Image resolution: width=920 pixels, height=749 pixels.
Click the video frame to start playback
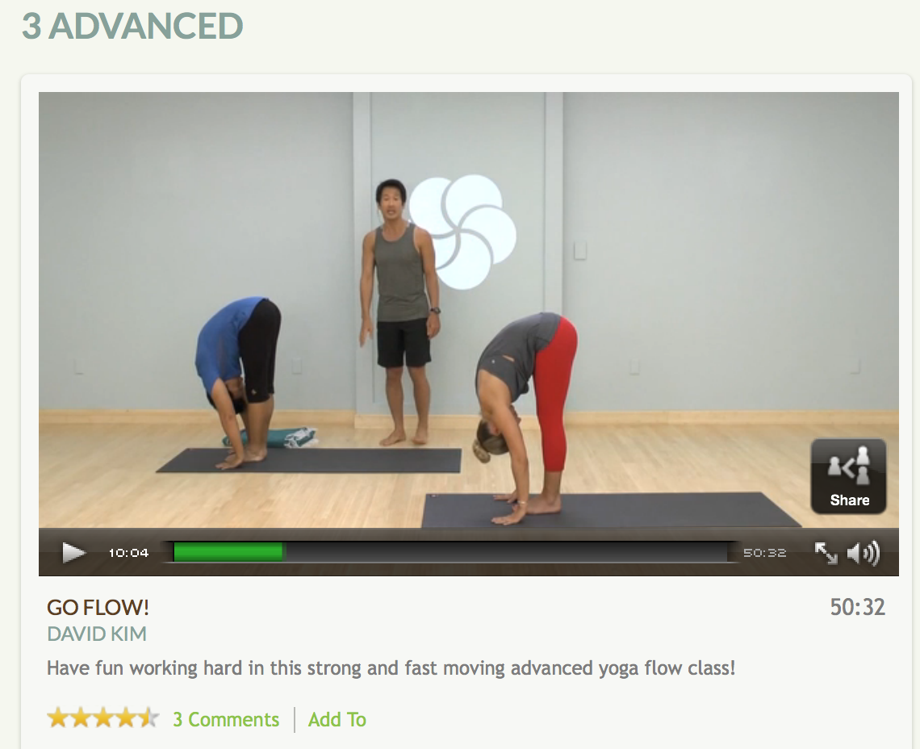[468, 310]
